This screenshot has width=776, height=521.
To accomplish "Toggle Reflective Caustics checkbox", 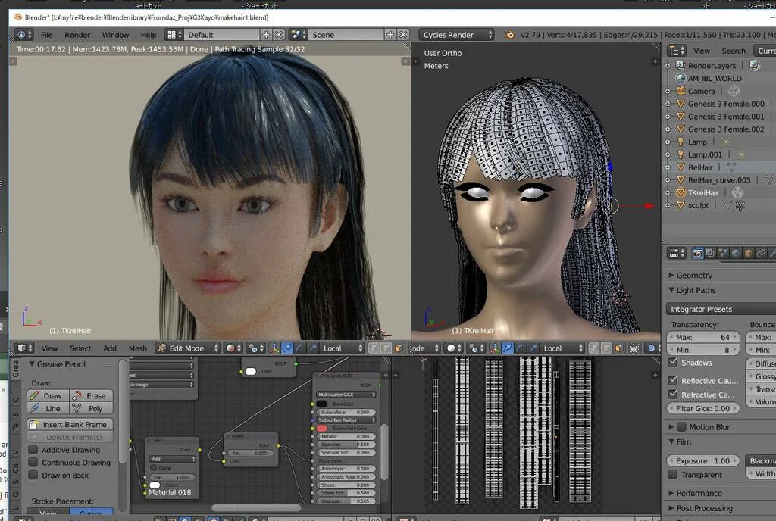I will click(673, 381).
